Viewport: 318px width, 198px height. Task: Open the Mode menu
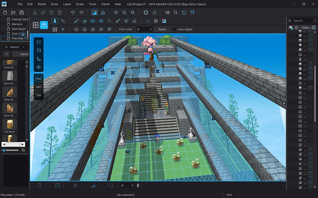pyautogui.click(x=41, y=4)
